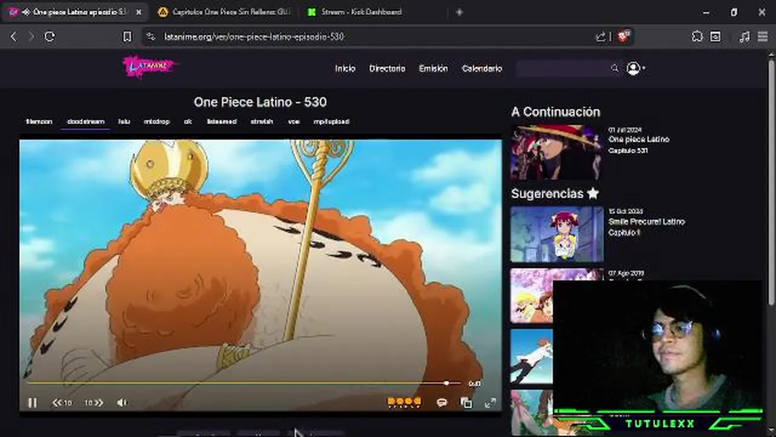Switch to Capitulos One Piece Sin Relleno tab
Image resolution: width=776 pixels, height=437 pixels.
tap(225, 12)
